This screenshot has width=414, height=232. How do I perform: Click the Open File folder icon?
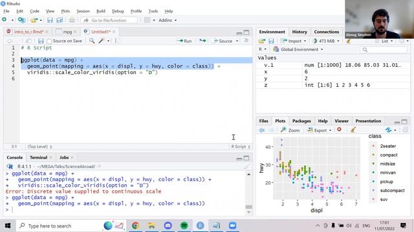34,20
